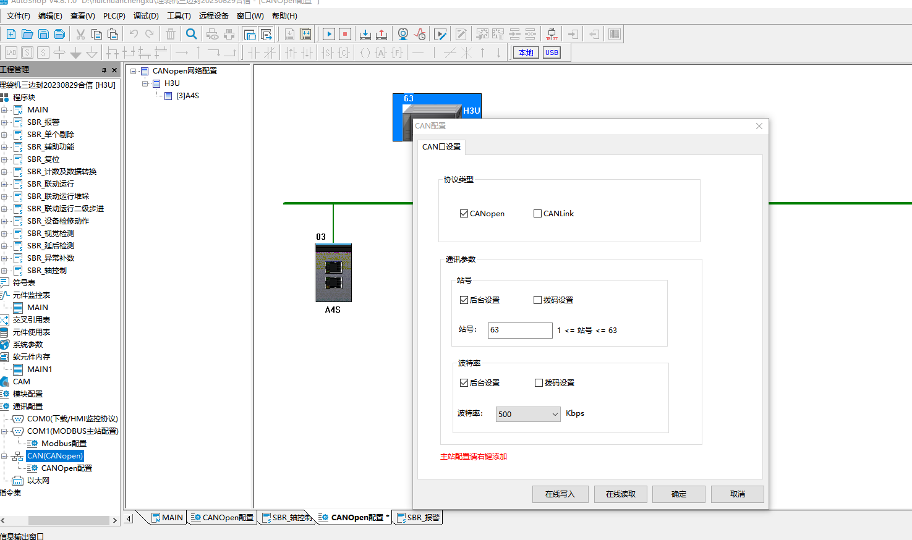The image size is (912, 540).
Task: Click the Monitor webcam-style icon
Action: point(403,34)
